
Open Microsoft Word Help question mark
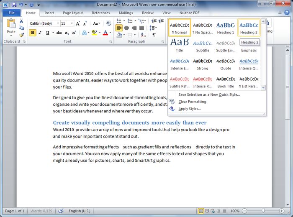tap(287, 13)
